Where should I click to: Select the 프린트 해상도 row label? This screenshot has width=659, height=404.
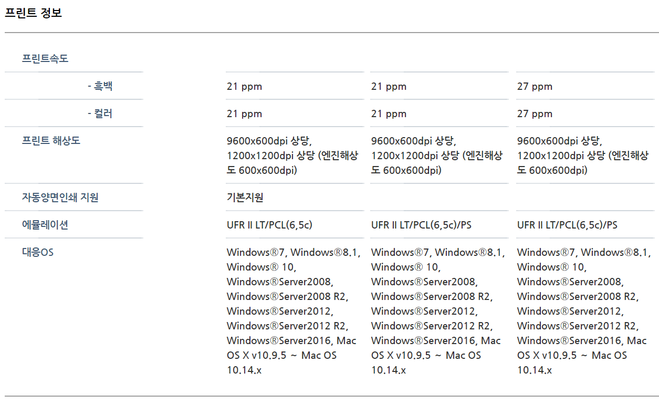click(x=51, y=141)
